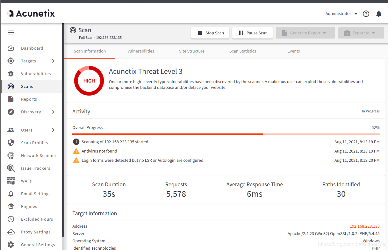This screenshot has height=250, width=388.
Task: Expand the Users submenu chevron
Action: pyautogui.click(x=53, y=130)
